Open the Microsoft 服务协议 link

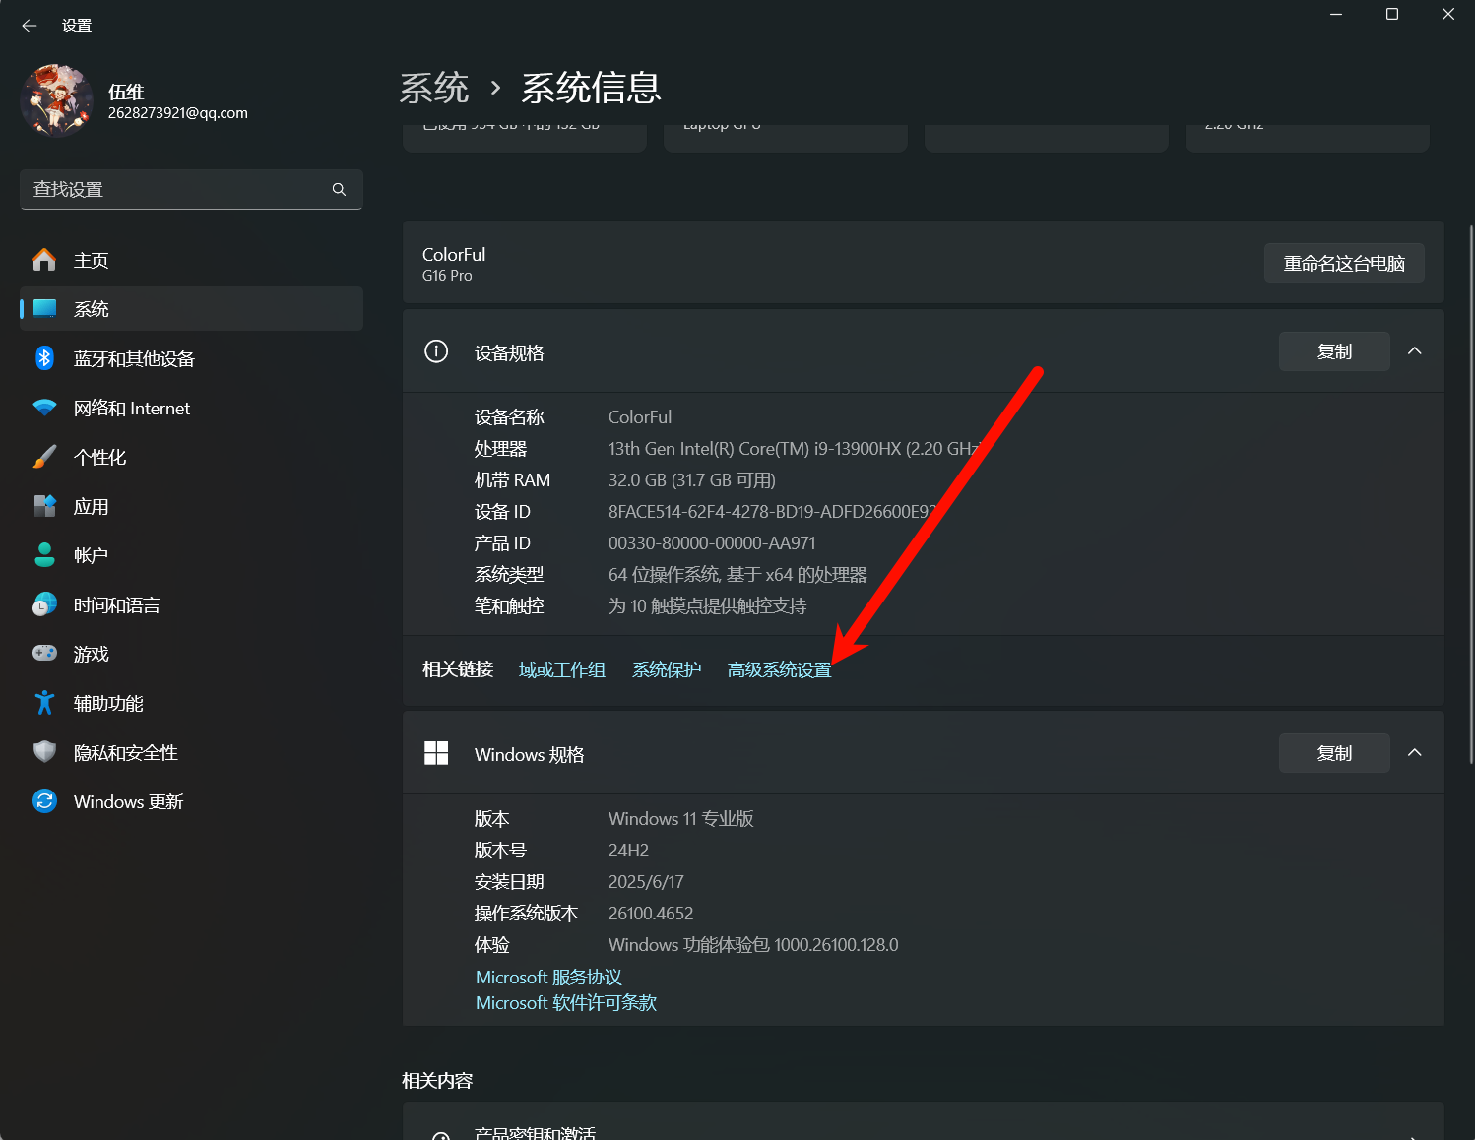pyautogui.click(x=548, y=978)
